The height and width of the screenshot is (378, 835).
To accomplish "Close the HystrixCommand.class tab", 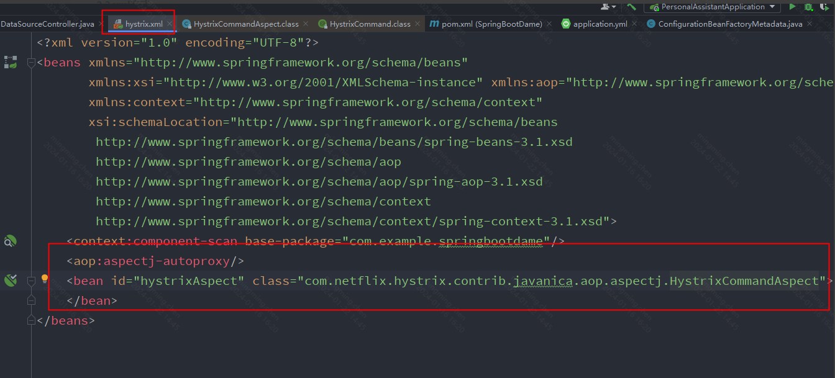I will (418, 24).
